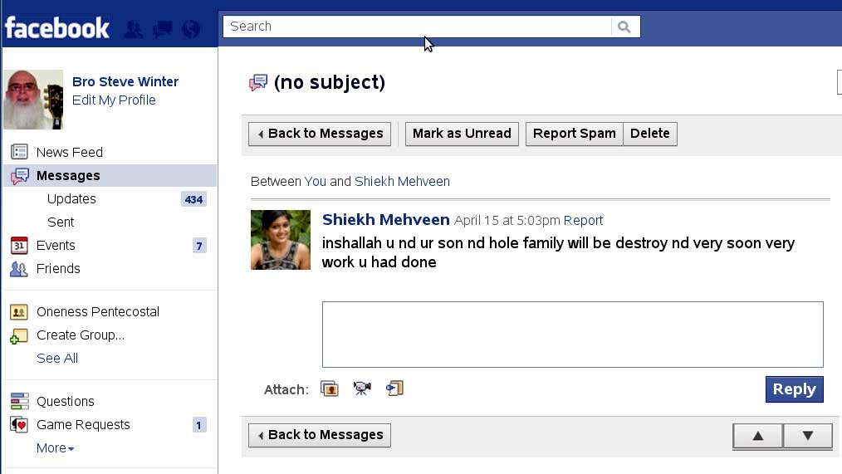
Task: Open Sent messages
Action: tap(61, 222)
